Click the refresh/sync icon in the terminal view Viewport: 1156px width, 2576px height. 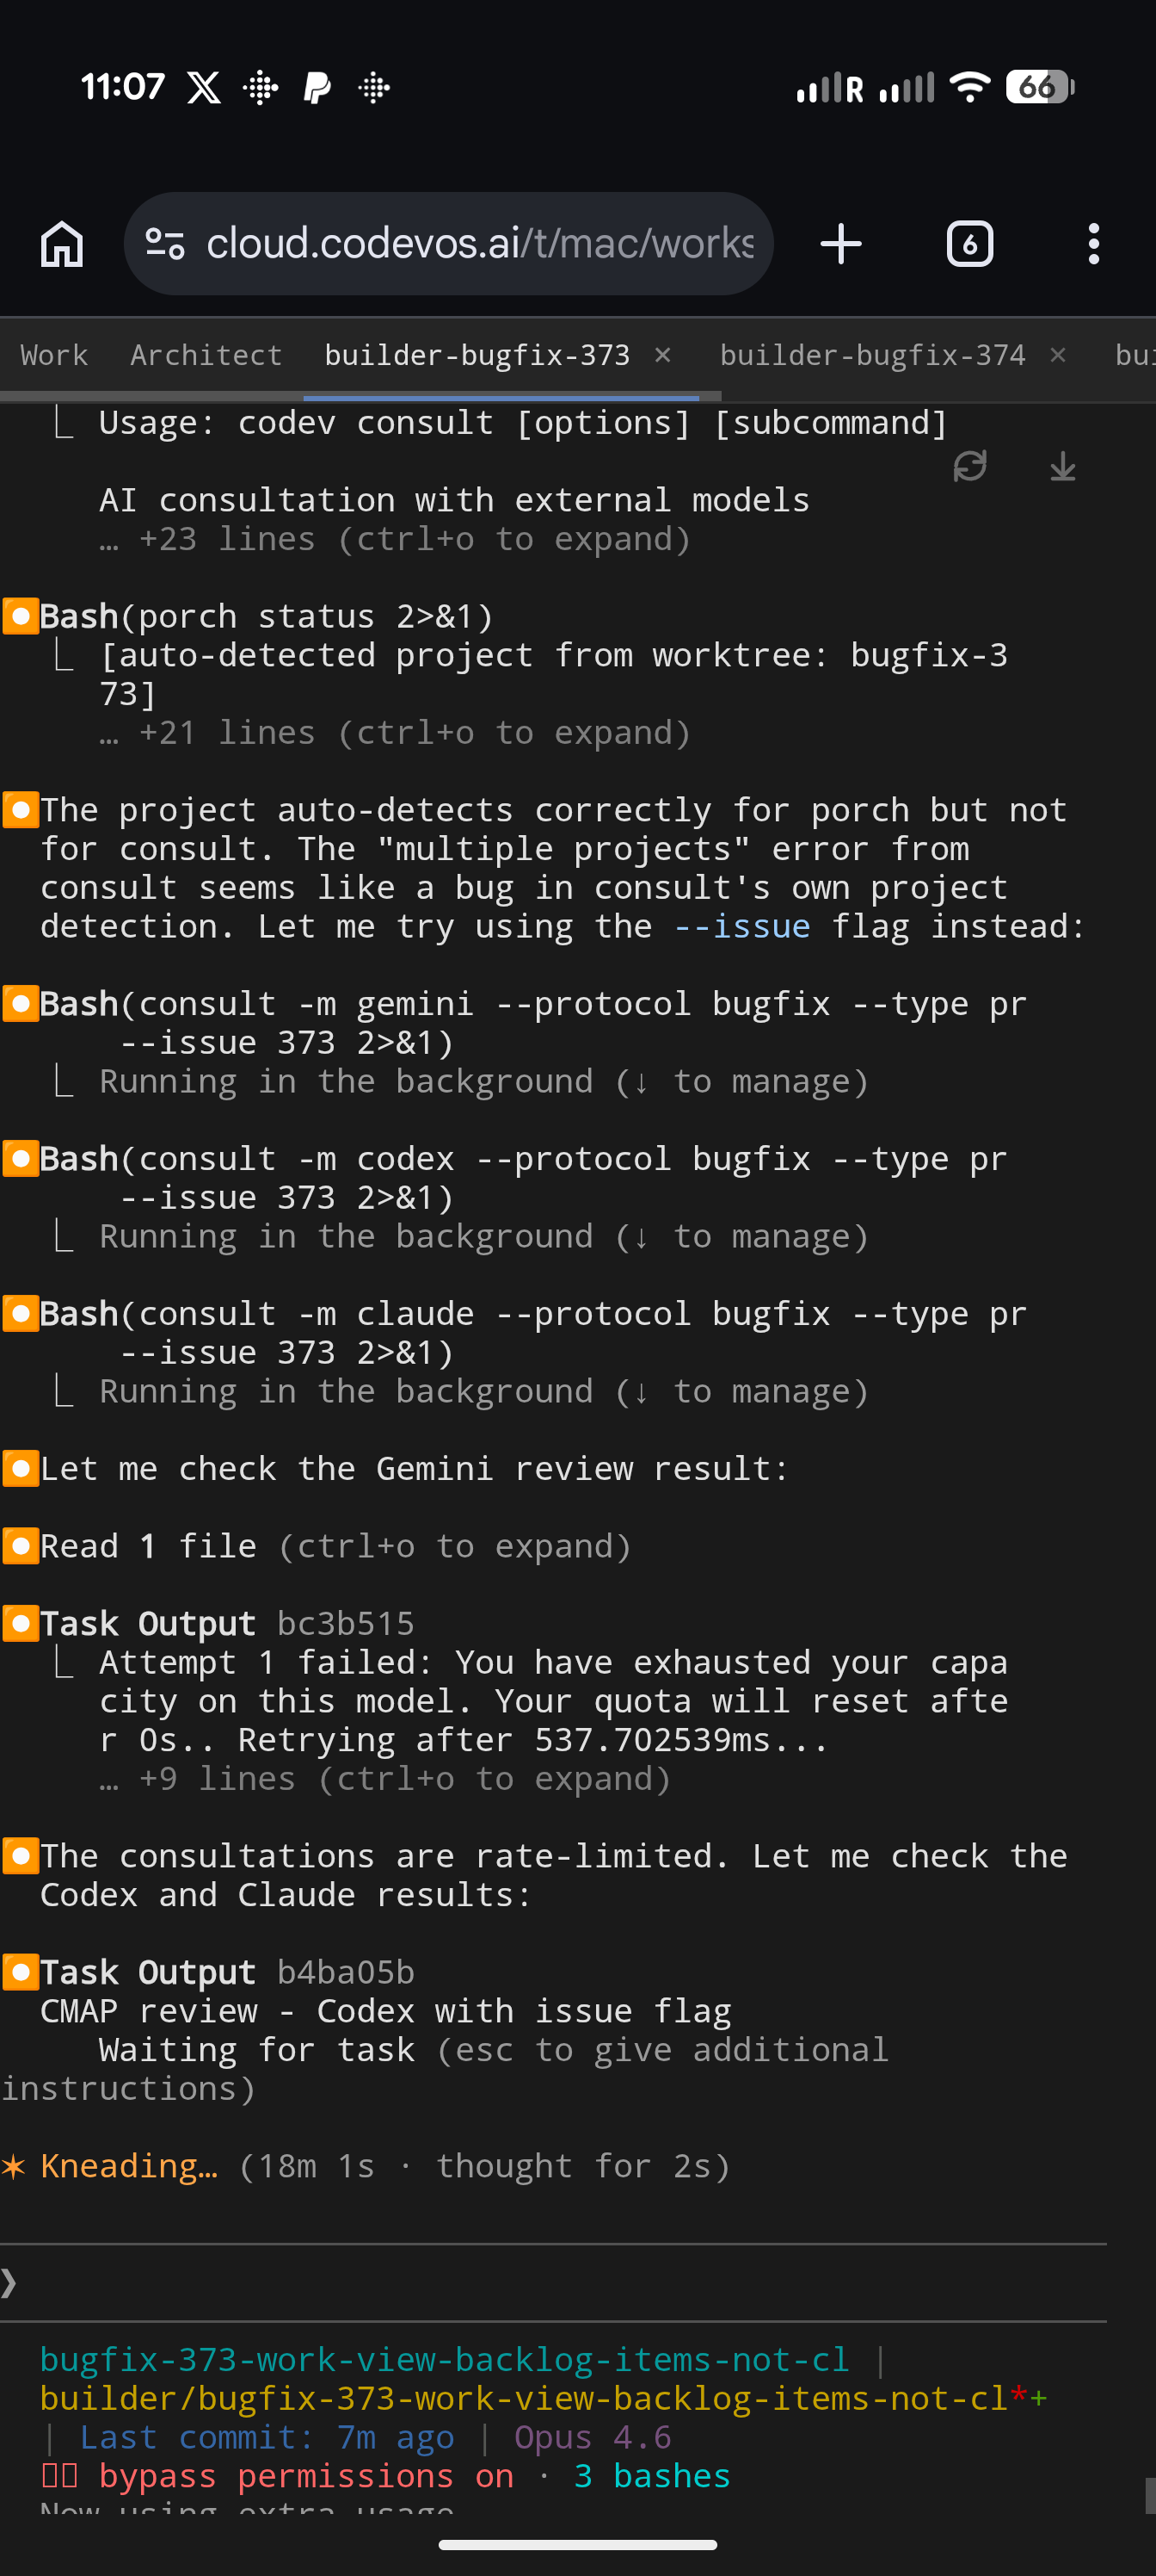970,466
